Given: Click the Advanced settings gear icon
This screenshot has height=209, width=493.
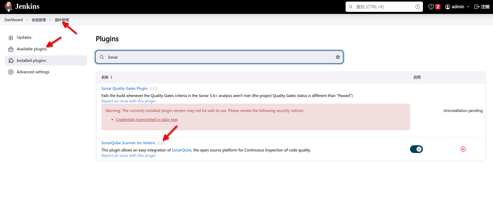Looking at the screenshot, I should coord(11,72).
